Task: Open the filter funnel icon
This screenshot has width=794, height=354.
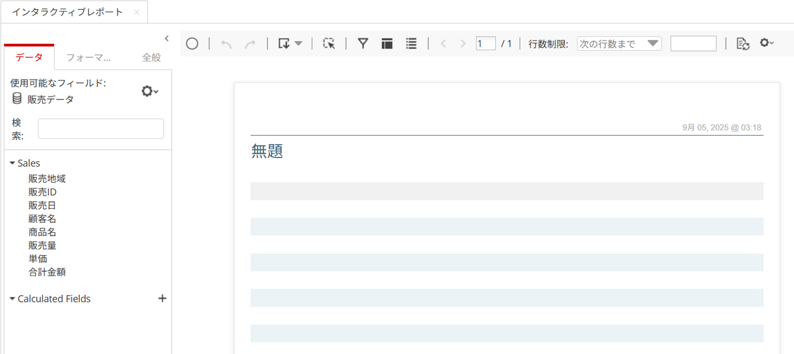Action: 363,44
